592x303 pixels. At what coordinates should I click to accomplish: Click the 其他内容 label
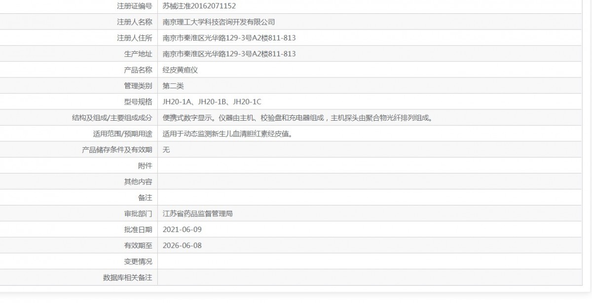pyautogui.click(x=138, y=182)
